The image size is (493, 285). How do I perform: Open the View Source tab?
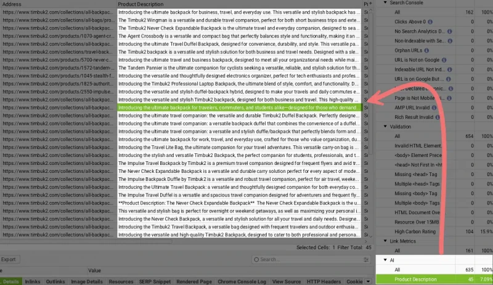[287, 281]
